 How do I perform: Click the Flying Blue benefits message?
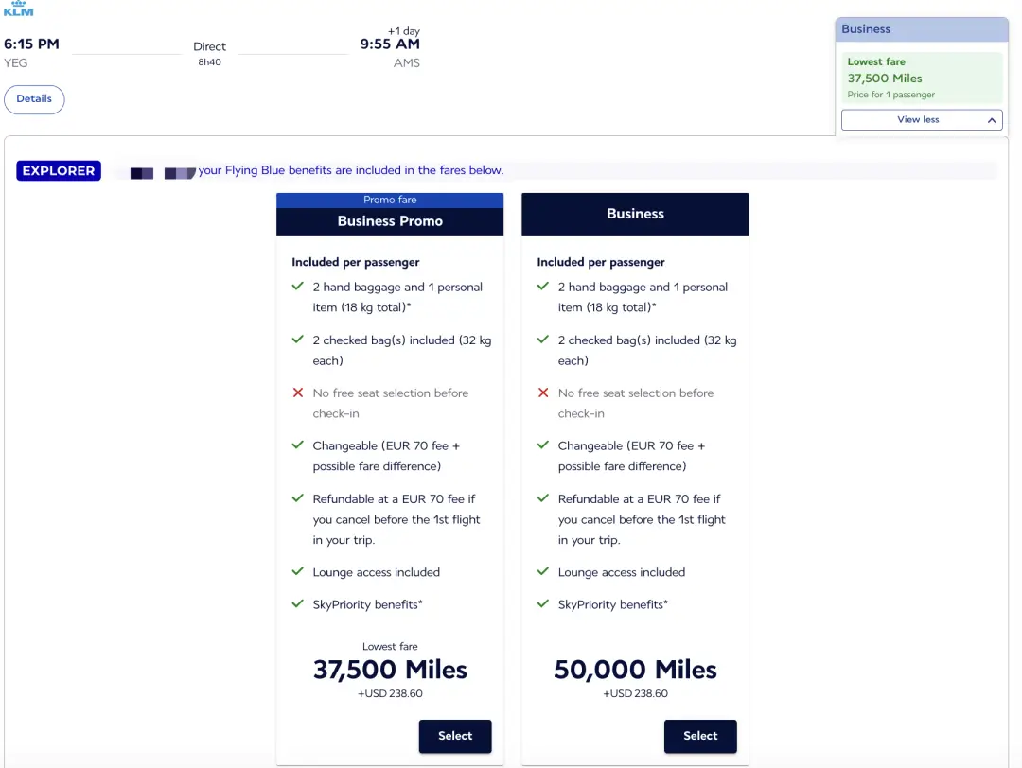(x=351, y=170)
